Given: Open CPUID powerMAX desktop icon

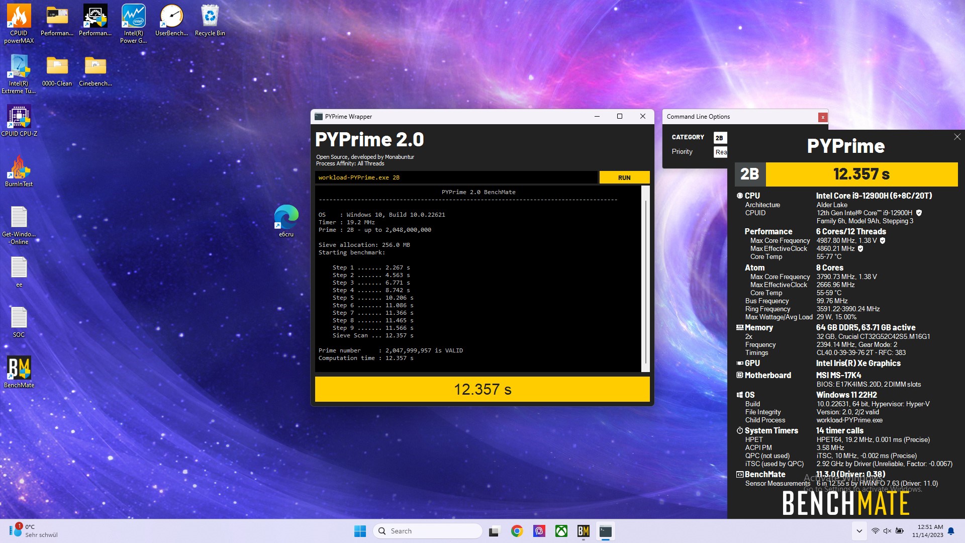Looking at the screenshot, I should click(x=19, y=23).
